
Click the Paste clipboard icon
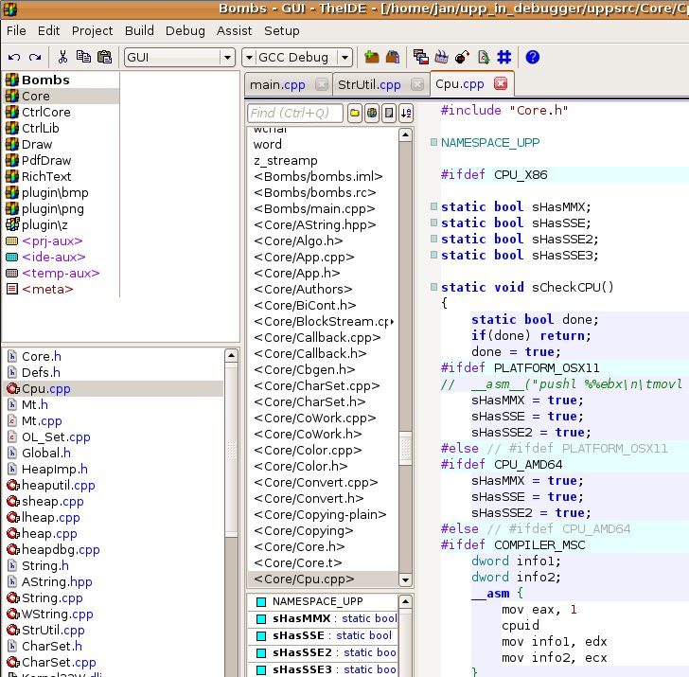pyautogui.click(x=104, y=58)
